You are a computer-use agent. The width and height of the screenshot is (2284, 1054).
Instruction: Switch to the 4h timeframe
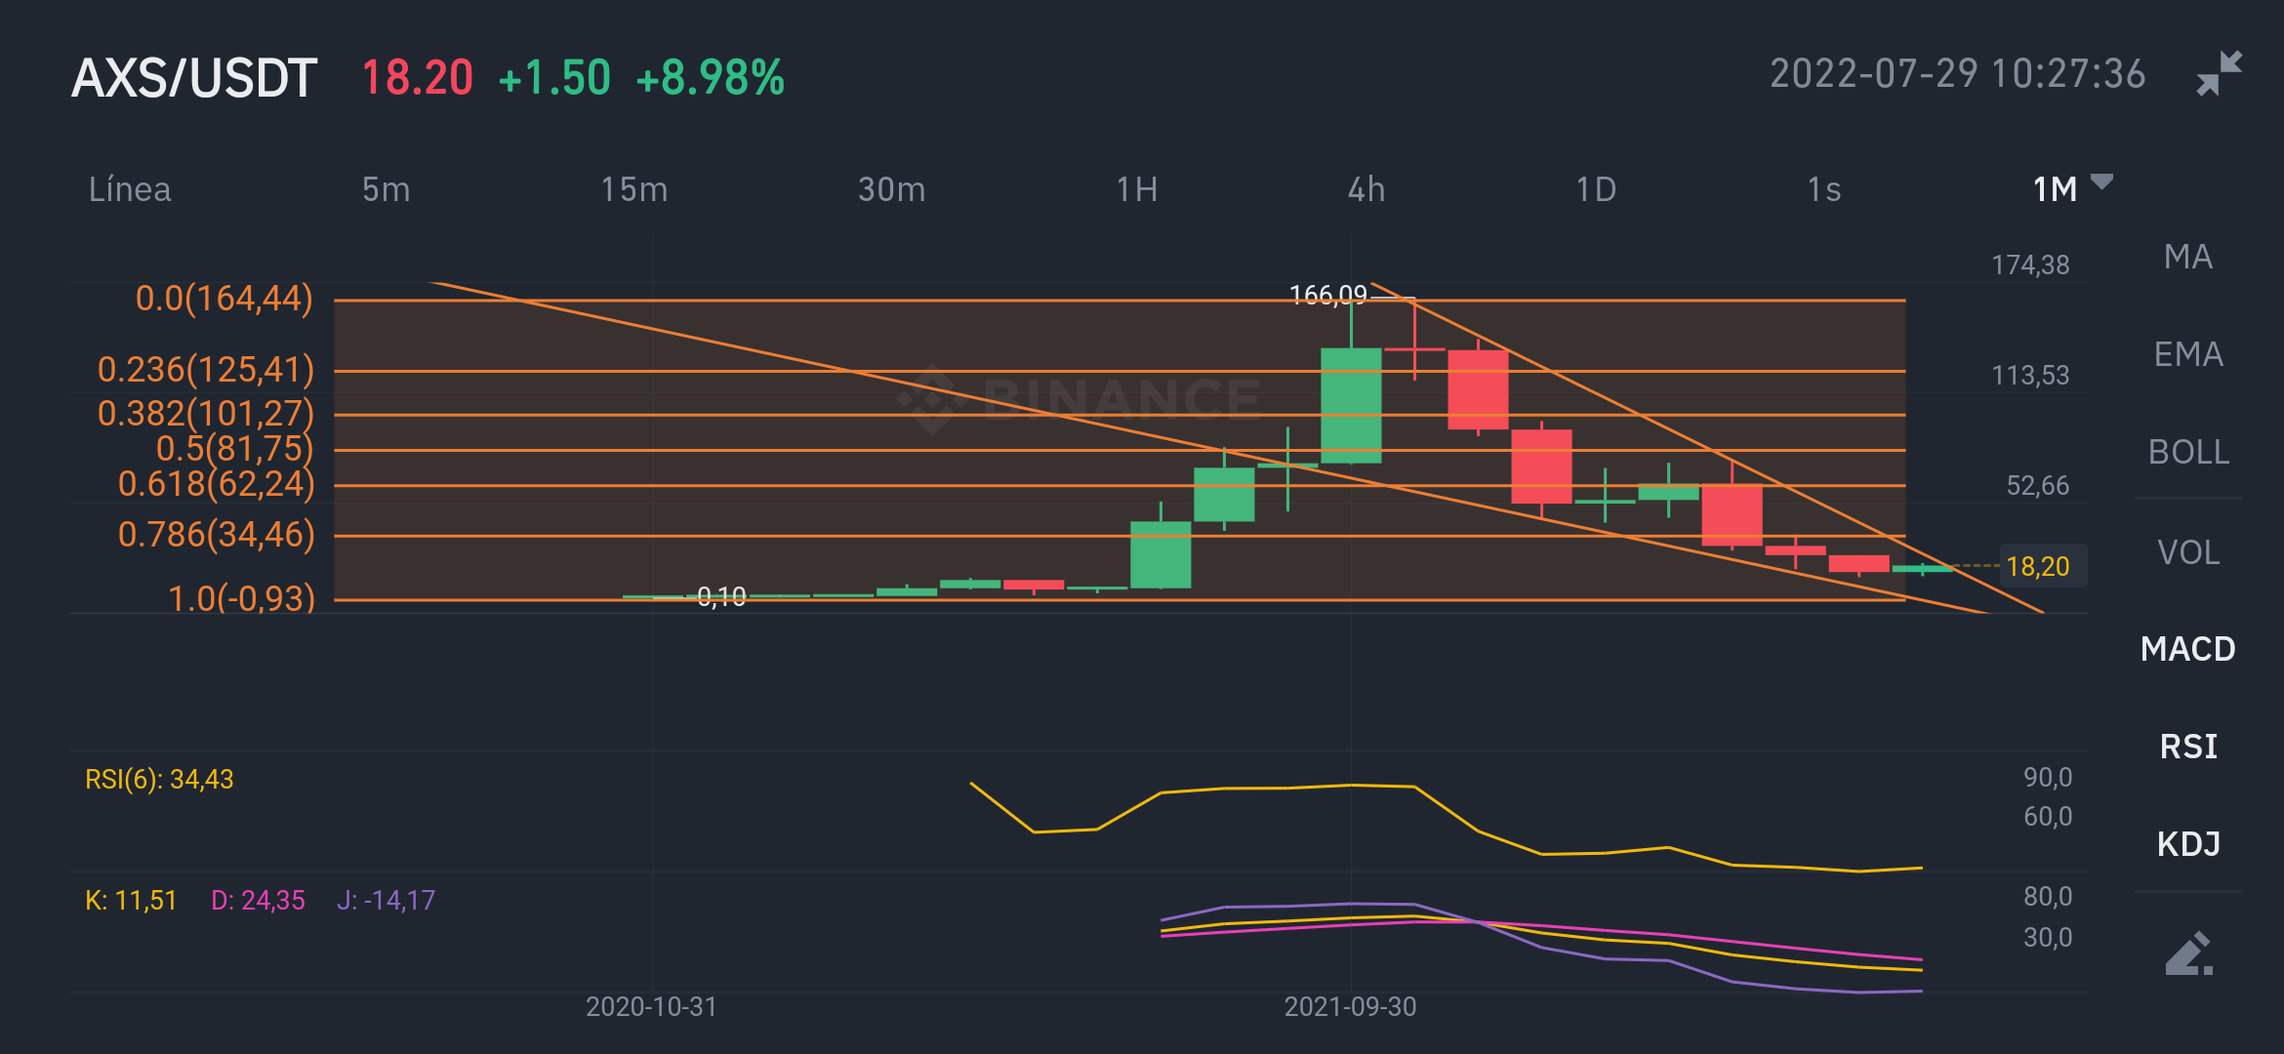[x=1366, y=189]
